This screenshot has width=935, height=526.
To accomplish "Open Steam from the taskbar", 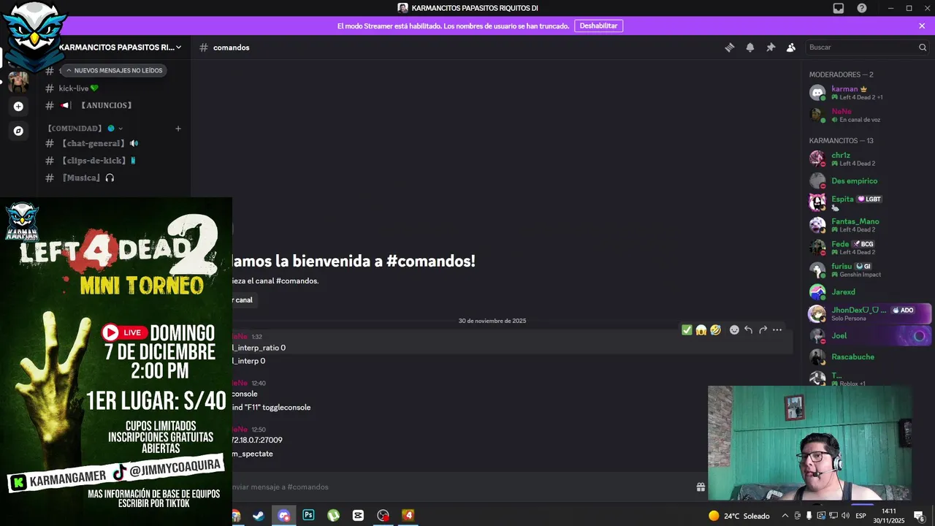I will pos(258,515).
